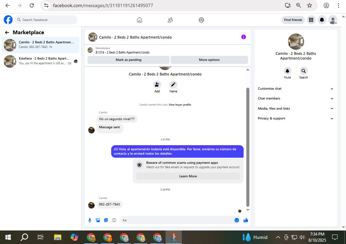Click the More options button
Viewport: 346px width, 244px height.
coord(209,60)
